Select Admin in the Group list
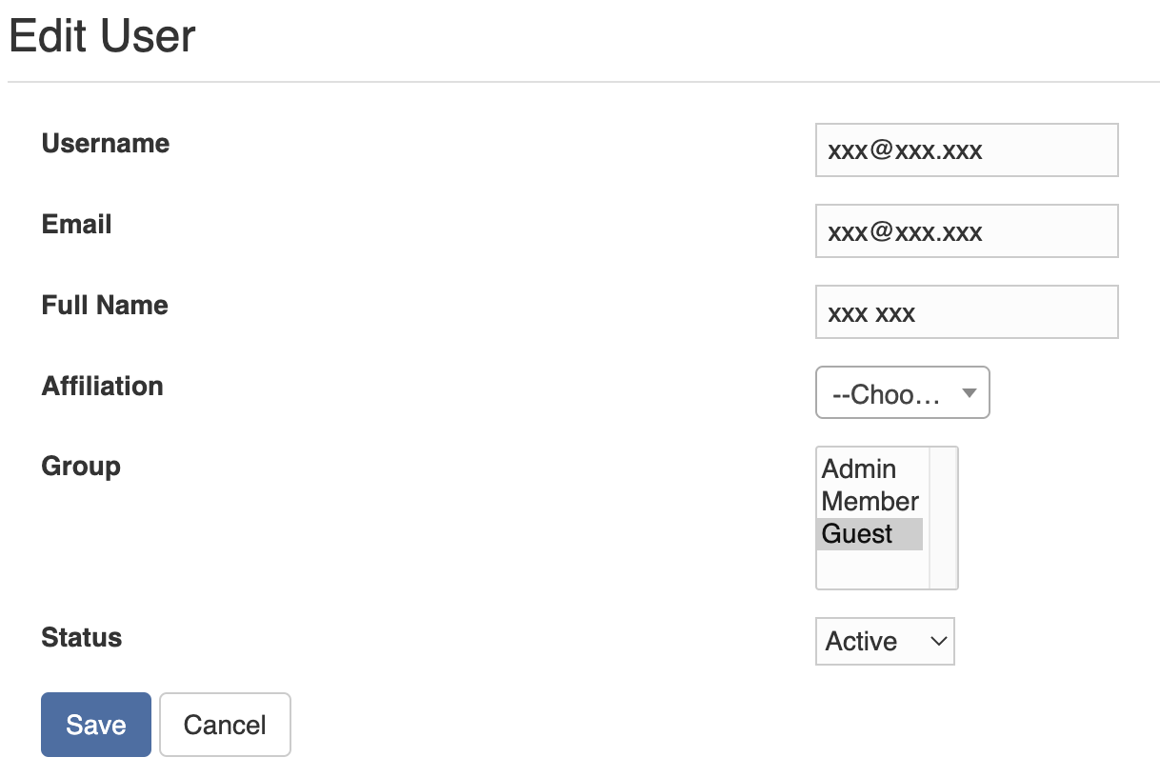 pos(859,468)
